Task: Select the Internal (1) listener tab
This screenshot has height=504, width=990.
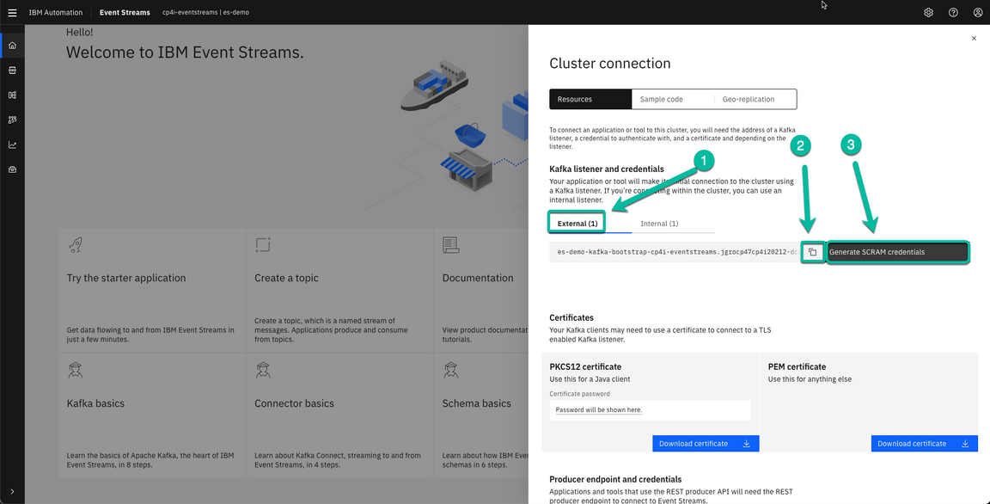Action: click(x=658, y=223)
